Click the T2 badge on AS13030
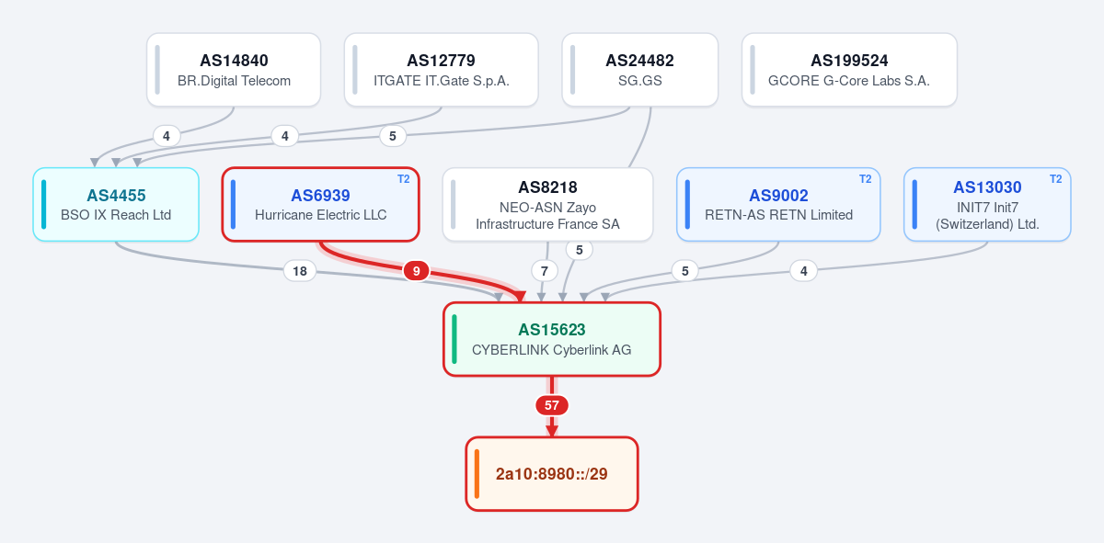Image resolution: width=1104 pixels, height=543 pixels. [1055, 179]
